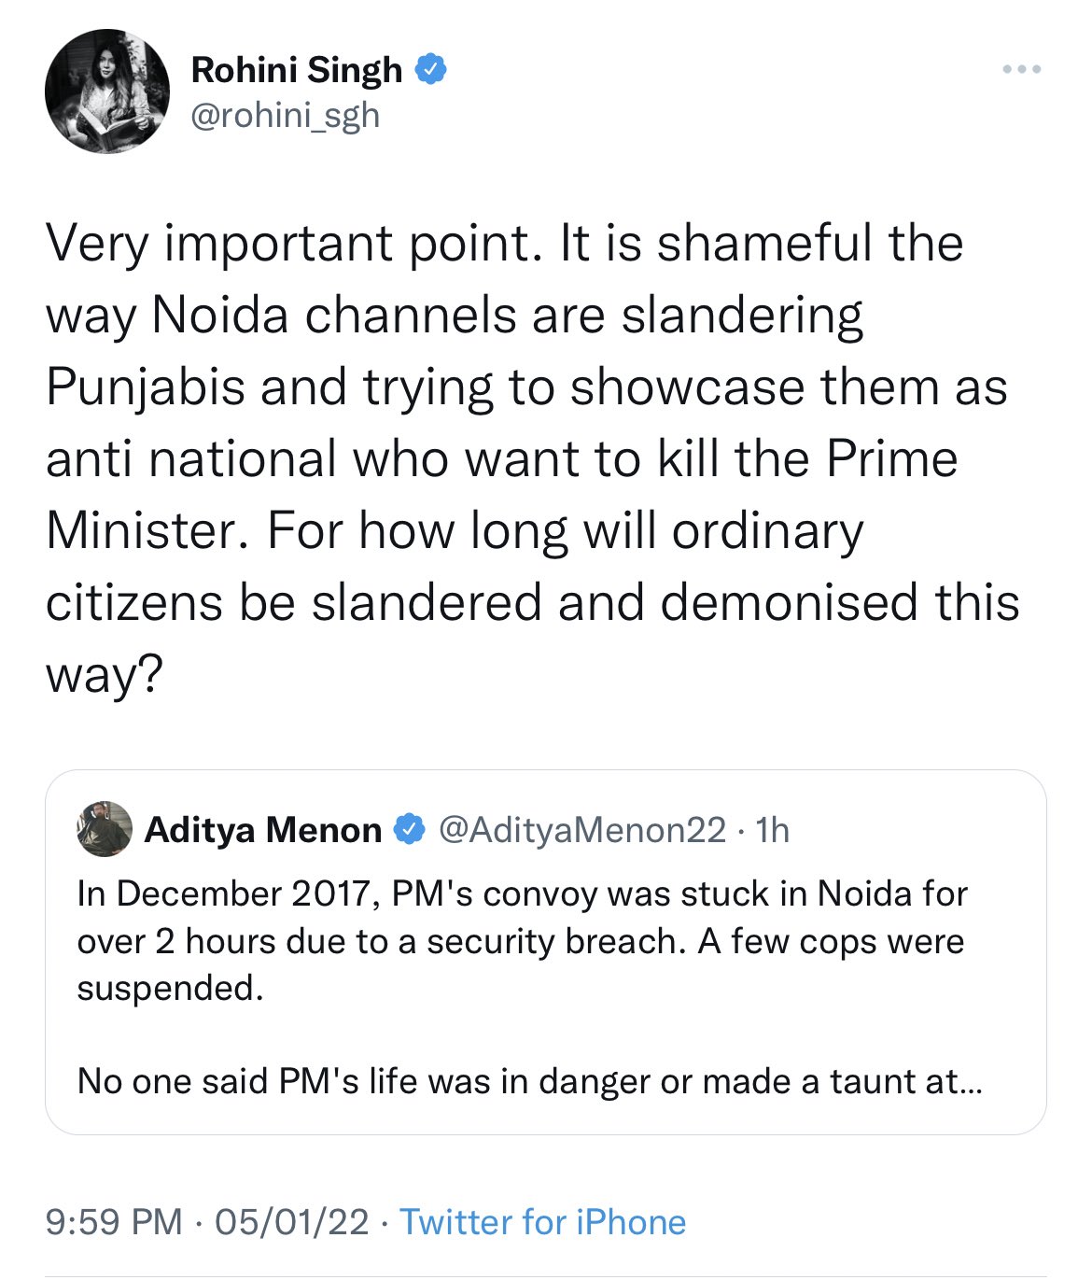This screenshot has width=1092, height=1280.
Task: Open Aditya Menon's small avatar
Action: (x=105, y=829)
